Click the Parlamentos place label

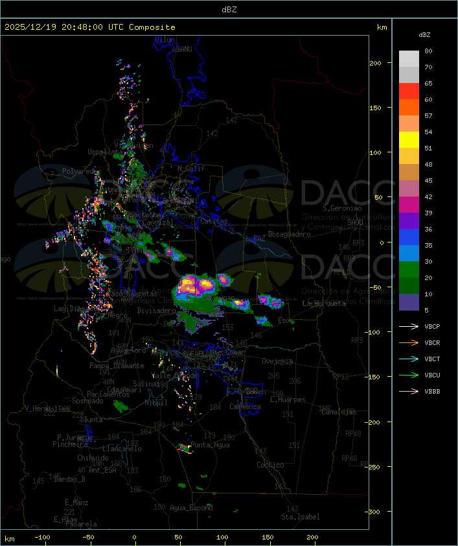(108, 394)
